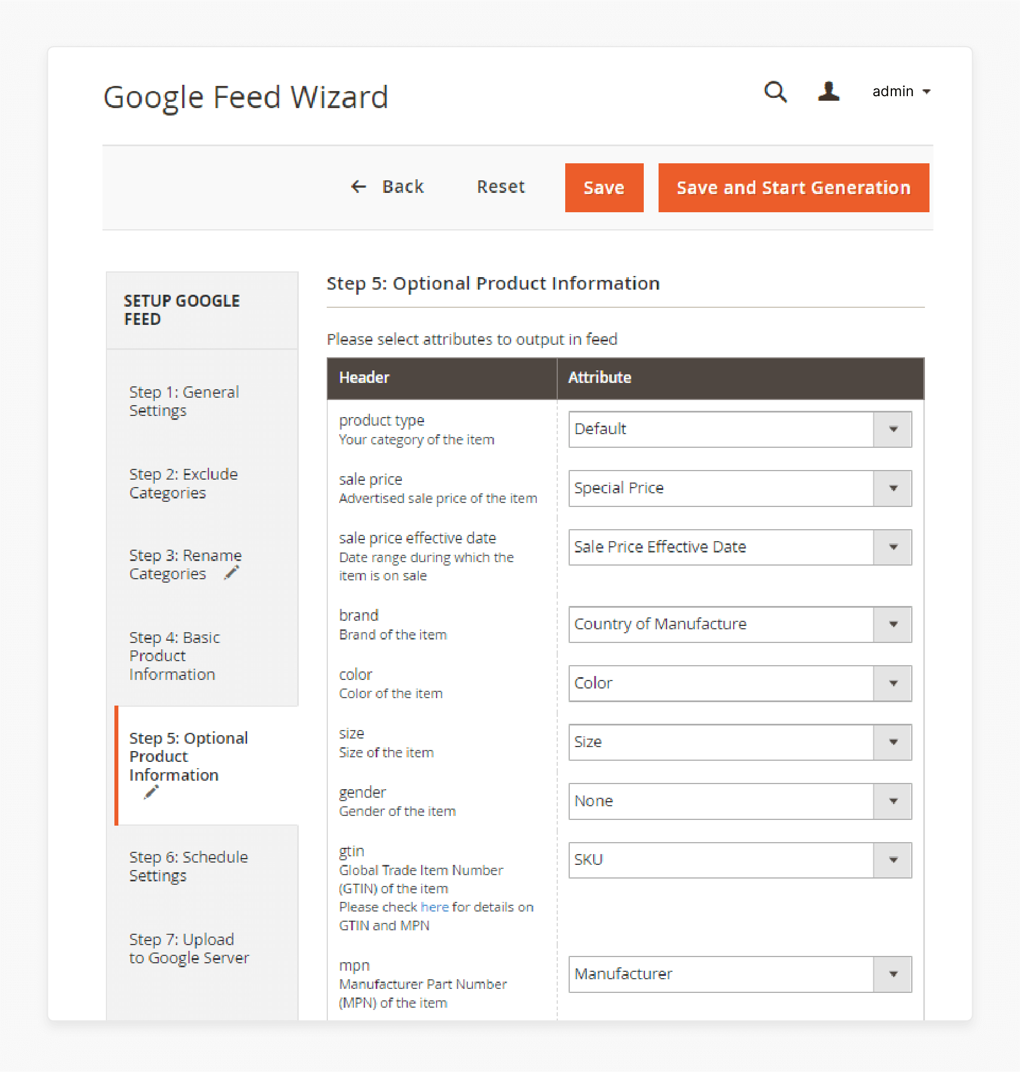Click the search magnifier icon
The image size is (1020, 1072).
point(775,92)
